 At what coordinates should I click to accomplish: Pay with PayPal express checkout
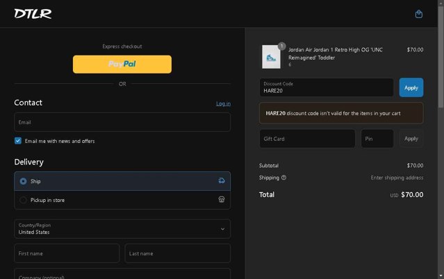pyautogui.click(x=122, y=65)
